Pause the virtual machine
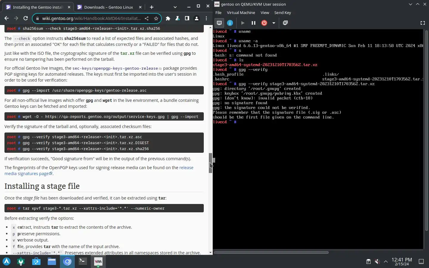Viewport: 429px width, 268px height. click(253, 23)
